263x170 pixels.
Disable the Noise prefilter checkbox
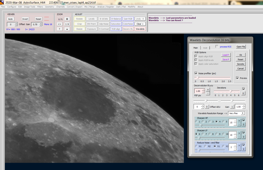click(x=196, y=73)
